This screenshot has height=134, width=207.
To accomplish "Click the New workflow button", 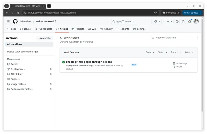I will (45, 38).
